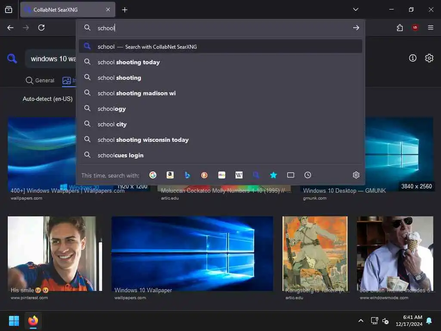Search this time with Bing
The image size is (441, 331).
[x=187, y=175]
